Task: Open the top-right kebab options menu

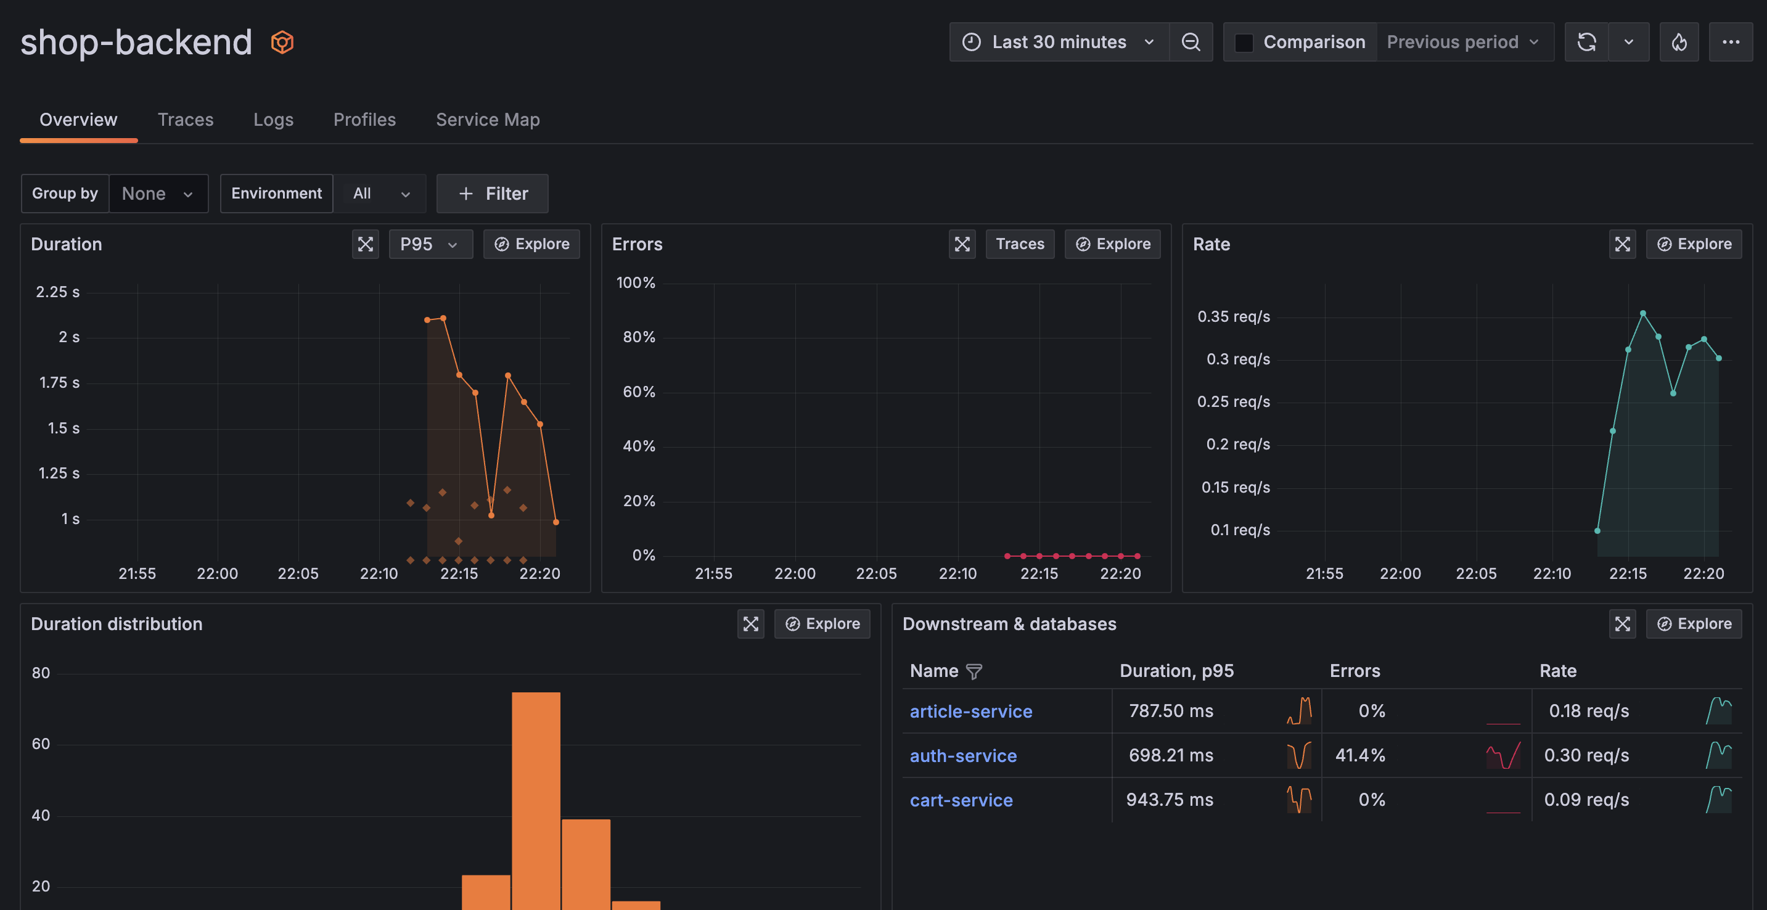Action: pos(1731,42)
